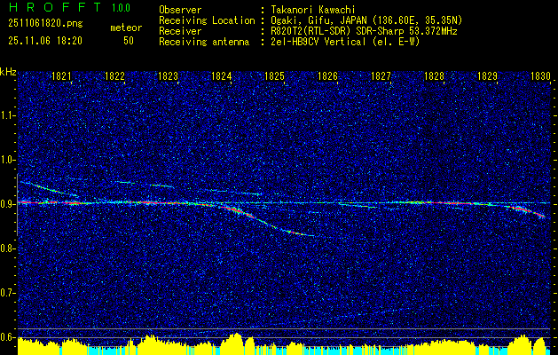Click the Observer field label

click(180, 10)
